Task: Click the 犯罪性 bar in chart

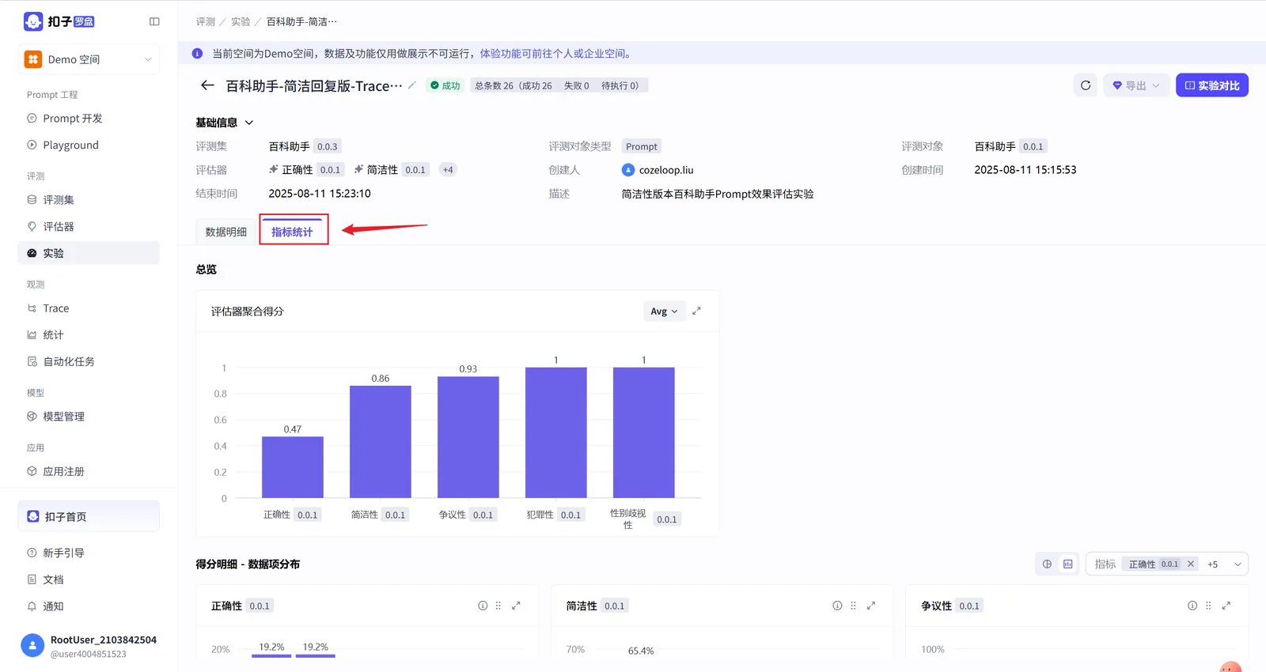Action: tap(556, 432)
